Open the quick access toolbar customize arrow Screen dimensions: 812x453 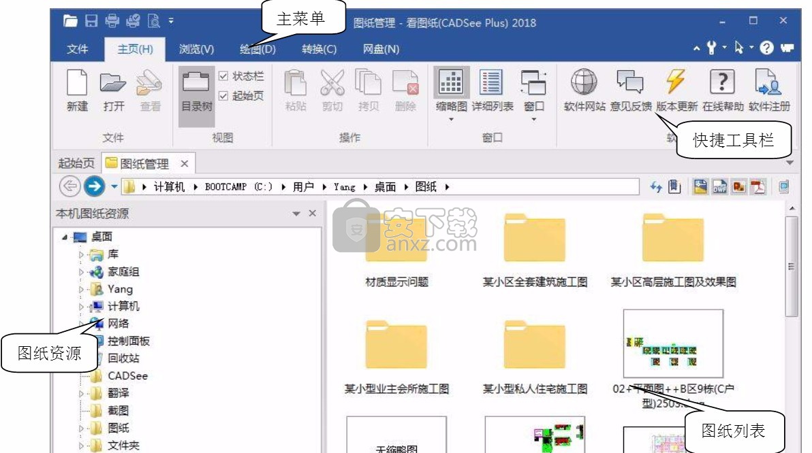(171, 21)
